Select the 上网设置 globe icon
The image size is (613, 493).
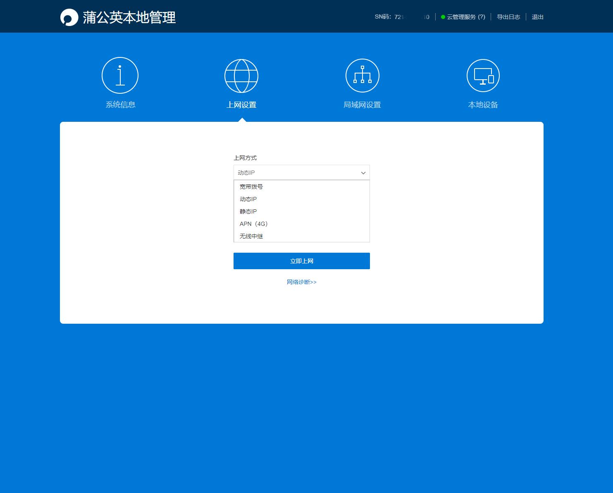coord(241,75)
